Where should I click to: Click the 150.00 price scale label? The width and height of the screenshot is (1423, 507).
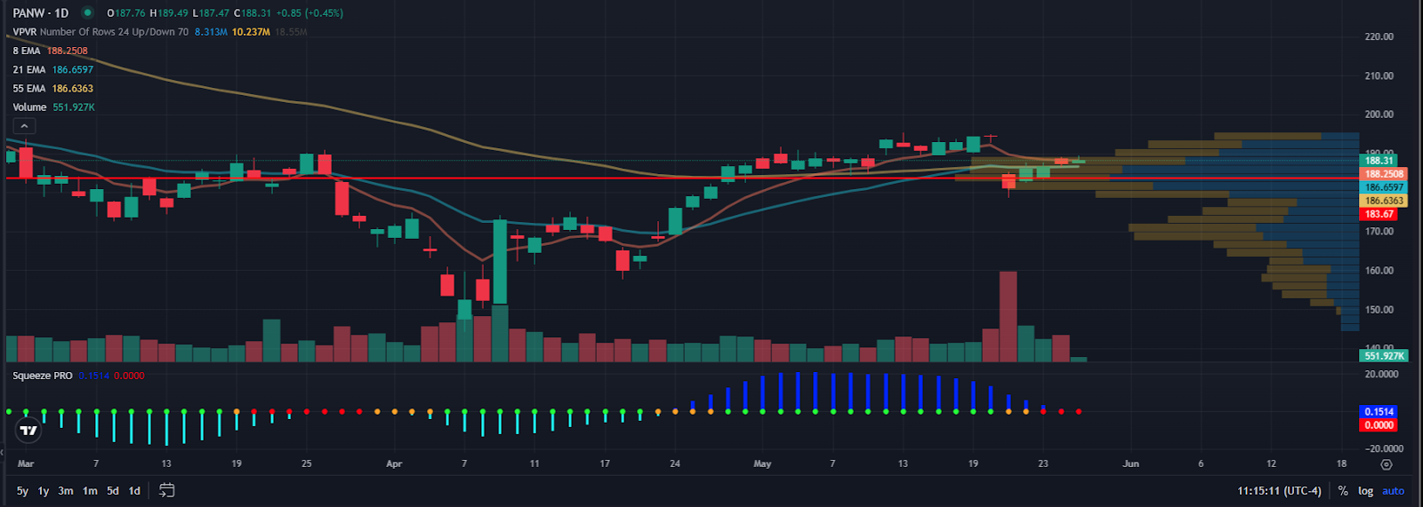point(1379,310)
